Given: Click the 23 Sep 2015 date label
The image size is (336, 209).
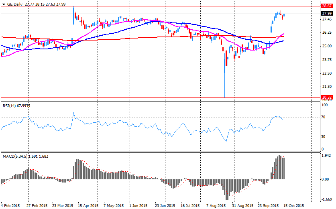Looking at the screenshot, I should click(268, 206).
